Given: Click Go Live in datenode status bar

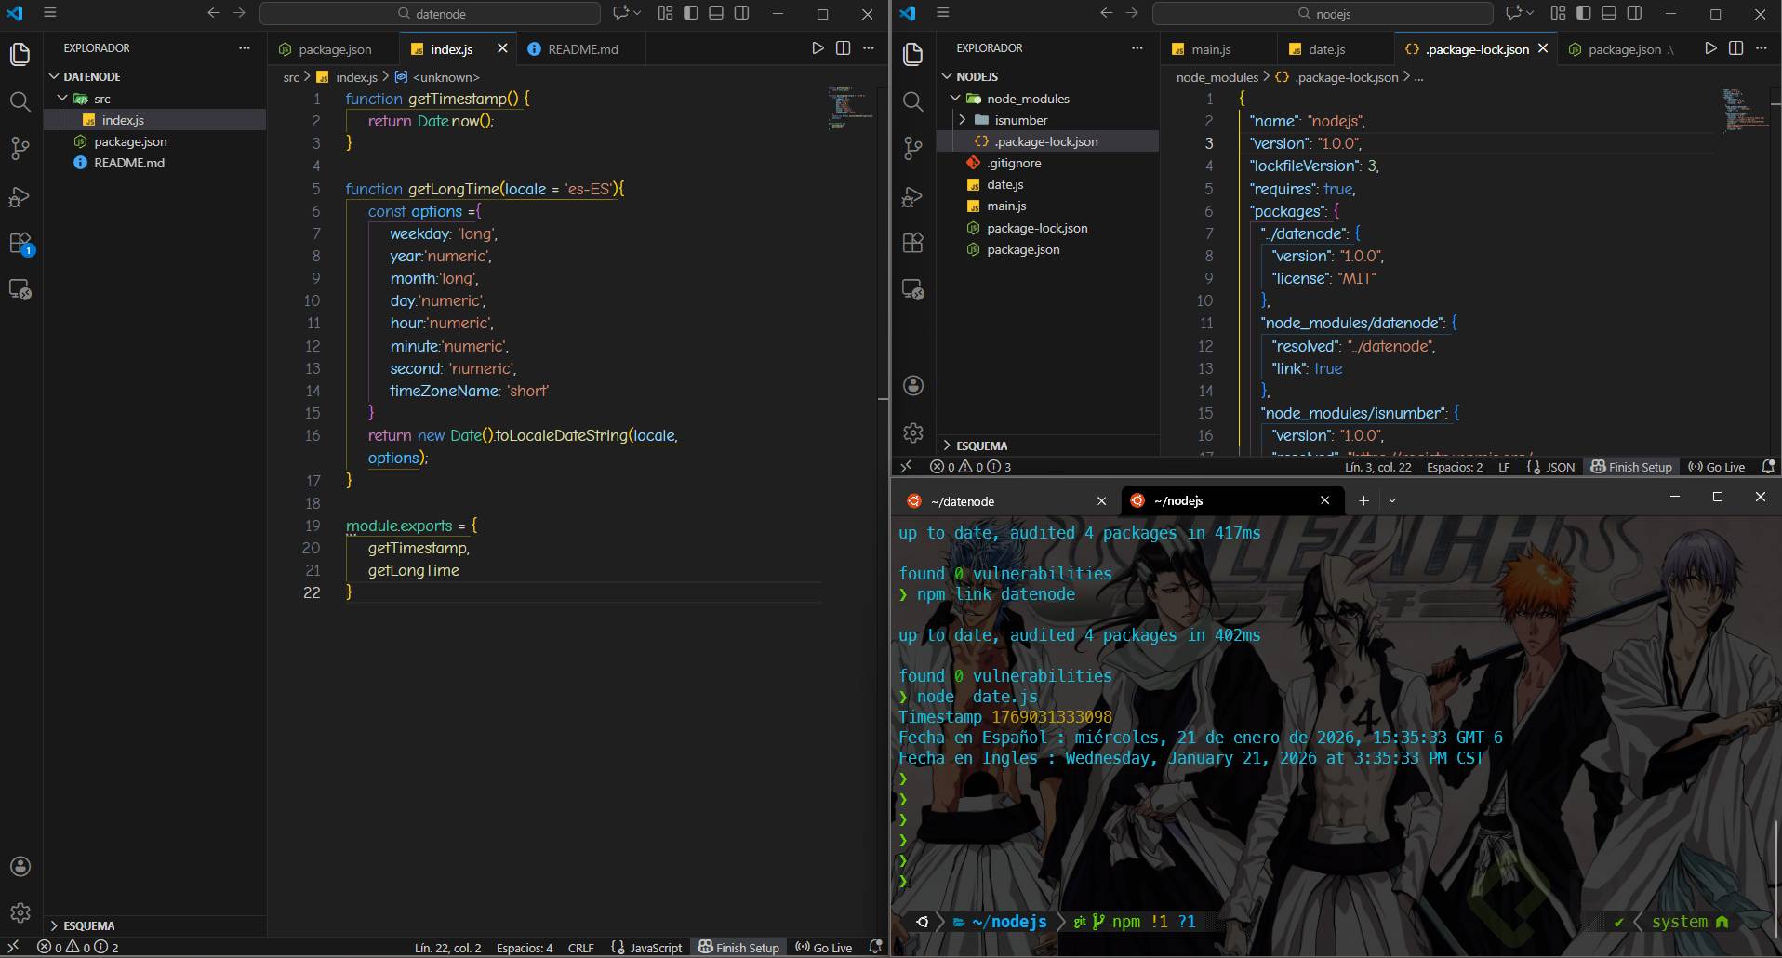Looking at the screenshot, I should pos(823,948).
